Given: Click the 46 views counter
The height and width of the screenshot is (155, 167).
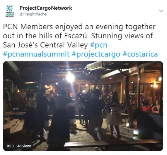Looking at the screenshot, I should tap(24, 146).
